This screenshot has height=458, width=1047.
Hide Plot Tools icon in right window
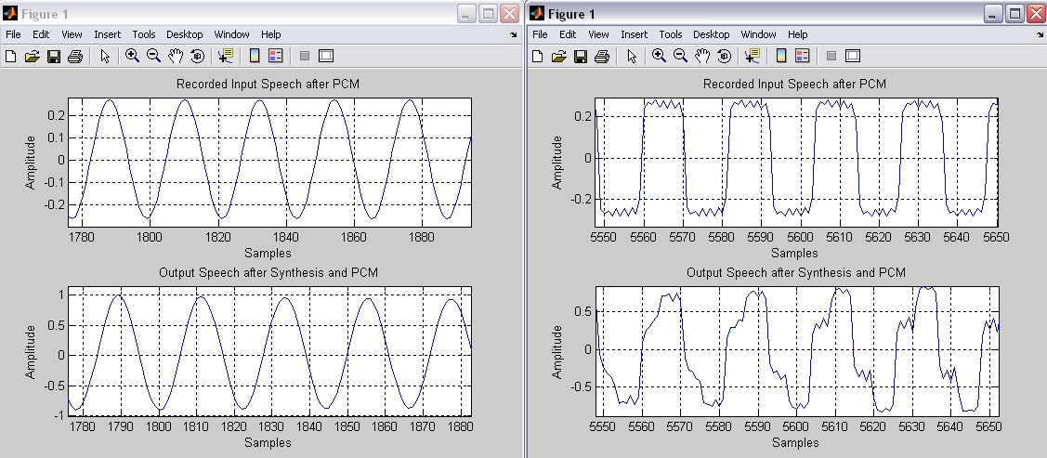click(x=831, y=56)
